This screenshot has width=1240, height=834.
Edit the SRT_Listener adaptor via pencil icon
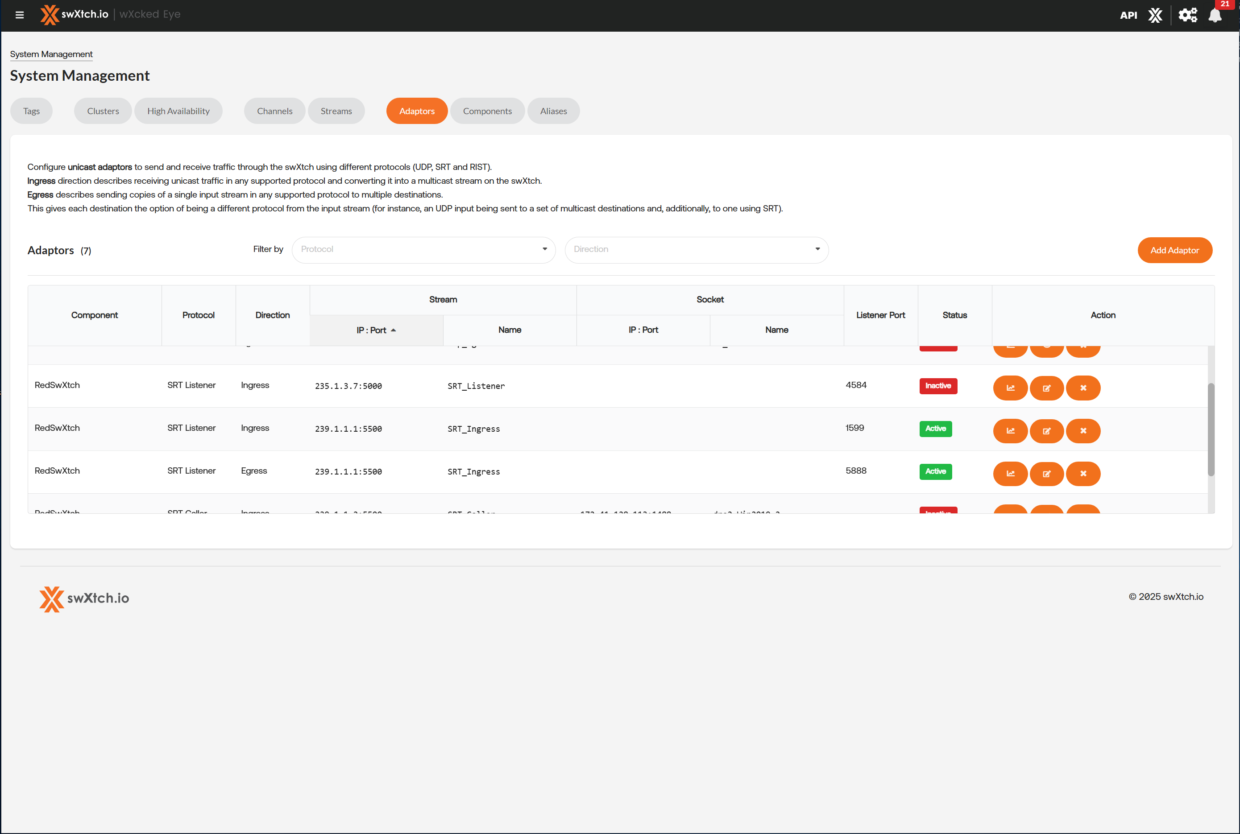(x=1047, y=388)
